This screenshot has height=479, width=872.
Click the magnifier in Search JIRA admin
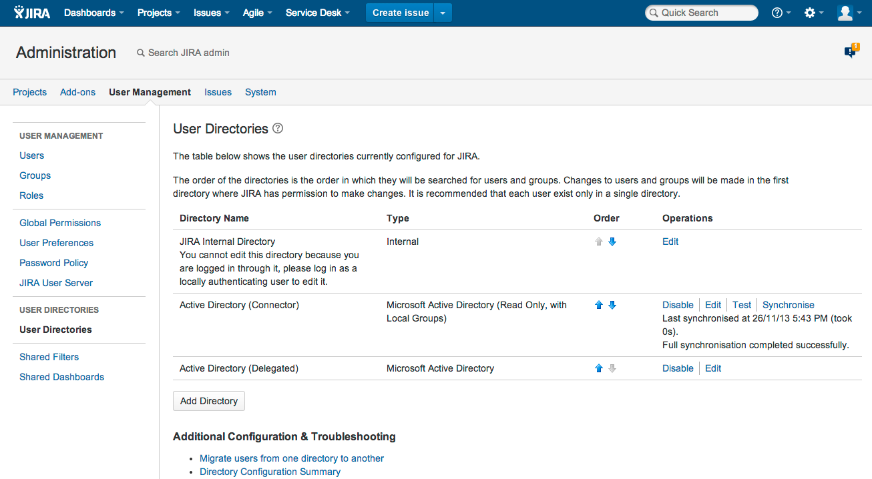tap(141, 53)
